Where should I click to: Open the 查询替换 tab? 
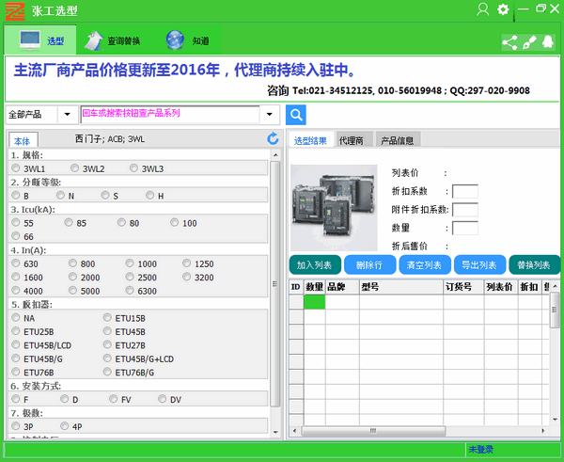113,40
